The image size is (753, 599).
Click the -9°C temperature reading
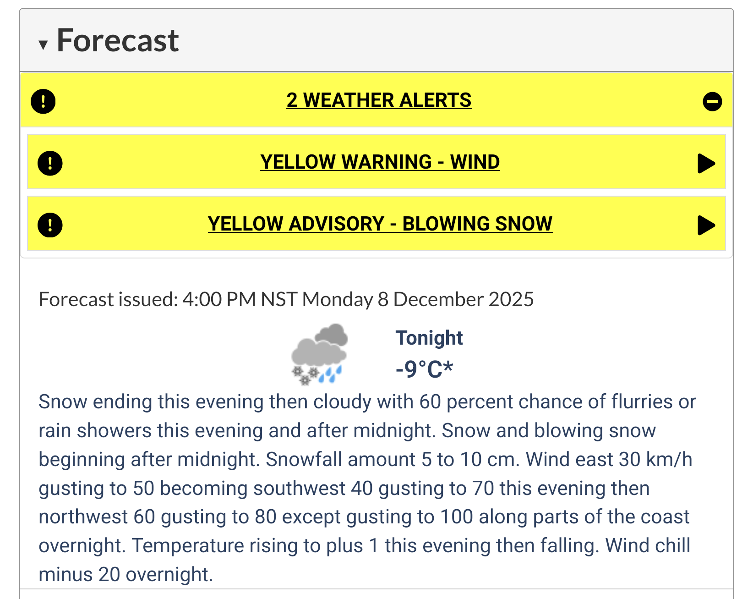[x=424, y=369]
